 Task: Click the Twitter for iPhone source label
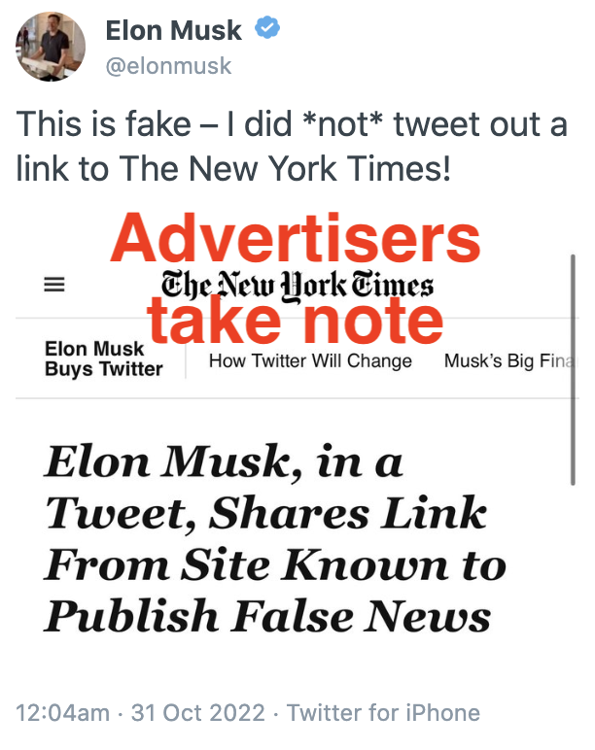point(383,713)
